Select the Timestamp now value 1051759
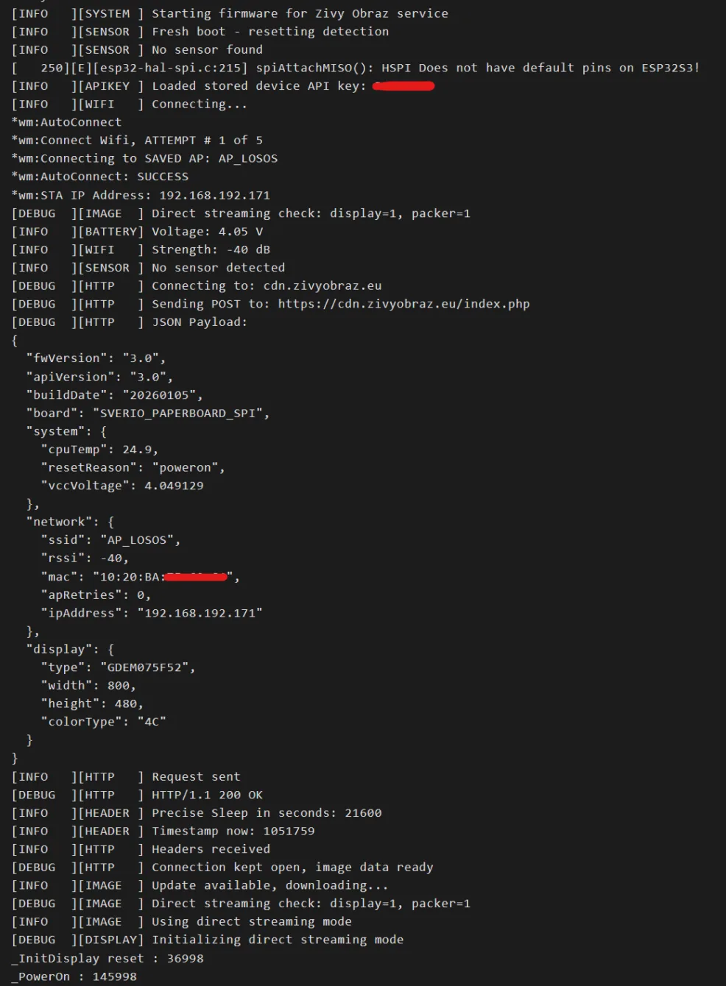 (x=289, y=831)
